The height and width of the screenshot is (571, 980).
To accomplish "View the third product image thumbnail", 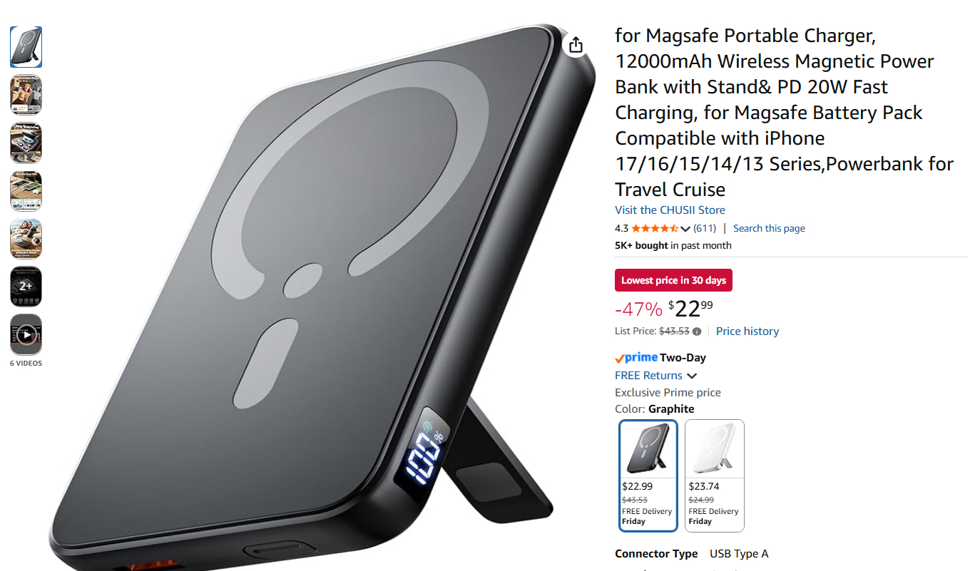I will click(x=26, y=143).
